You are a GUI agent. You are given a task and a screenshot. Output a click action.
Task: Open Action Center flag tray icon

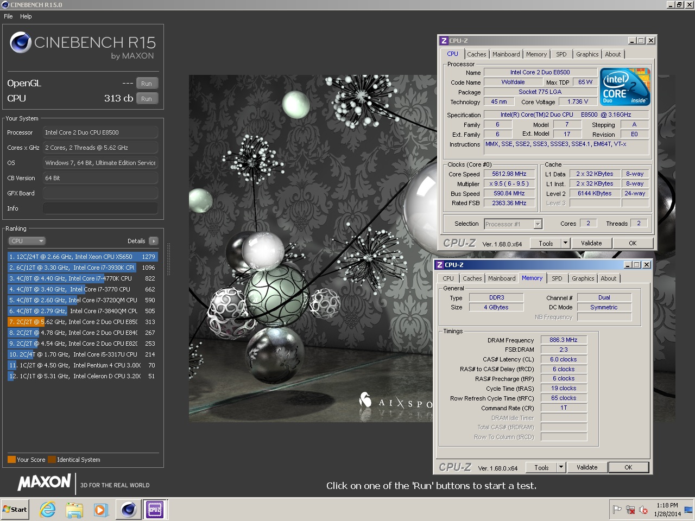point(617,510)
